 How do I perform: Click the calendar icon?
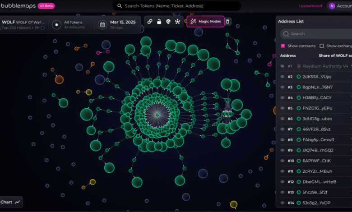click(102, 25)
